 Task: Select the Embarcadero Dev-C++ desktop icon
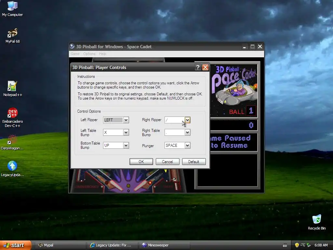12,117
